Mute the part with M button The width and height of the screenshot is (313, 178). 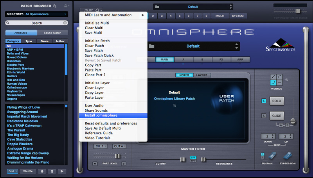(x=95, y=164)
